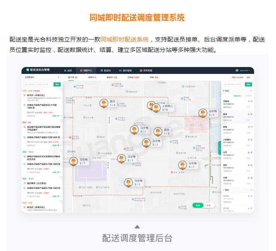The height and width of the screenshot is (251, 276).
Task: Switch map to 标准 standard mode
Action: tap(198, 205)
